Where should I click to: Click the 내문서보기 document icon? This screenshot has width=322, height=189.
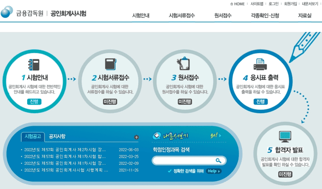click(x=157, y=136)
